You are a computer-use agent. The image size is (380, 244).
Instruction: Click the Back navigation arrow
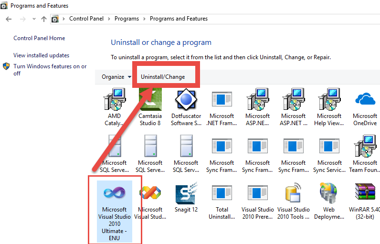click(9, 19)
